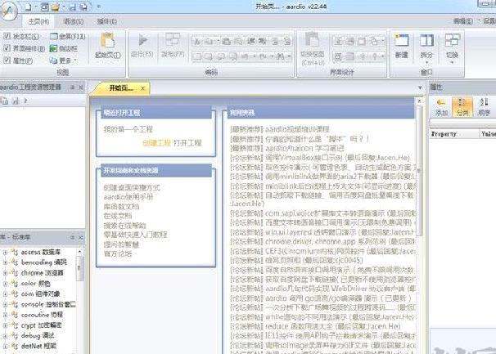Expand the access 数据库 tree node
The image size is (496, 354).
pos(5,253)
